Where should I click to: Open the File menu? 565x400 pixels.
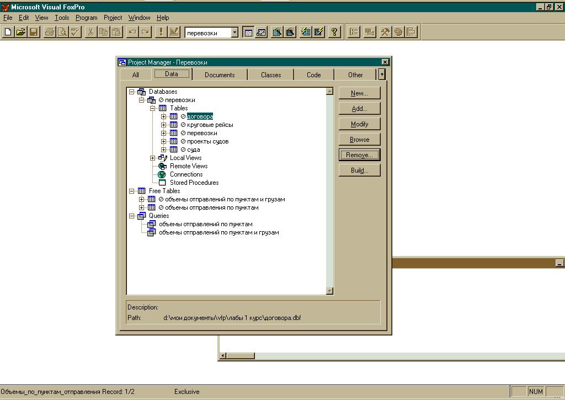pyautogui.click(x=8, y=18)
